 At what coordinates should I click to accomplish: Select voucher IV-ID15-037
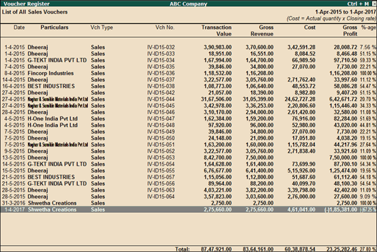[161, 79]
